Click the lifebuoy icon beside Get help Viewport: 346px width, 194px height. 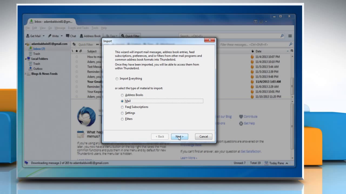[x=241, y=123]
